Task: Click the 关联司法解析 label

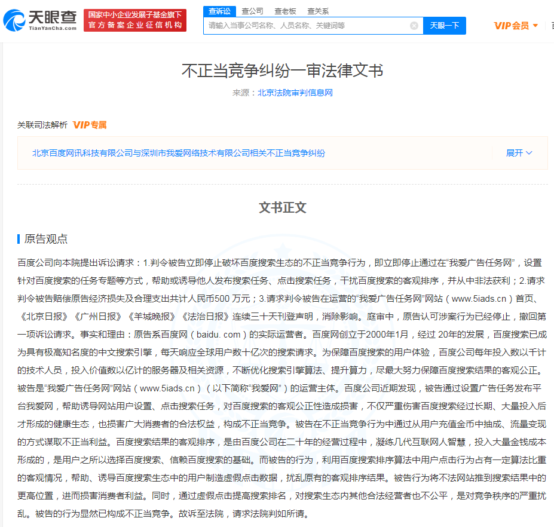Action: pyautogui.click(x=42, y=125)
